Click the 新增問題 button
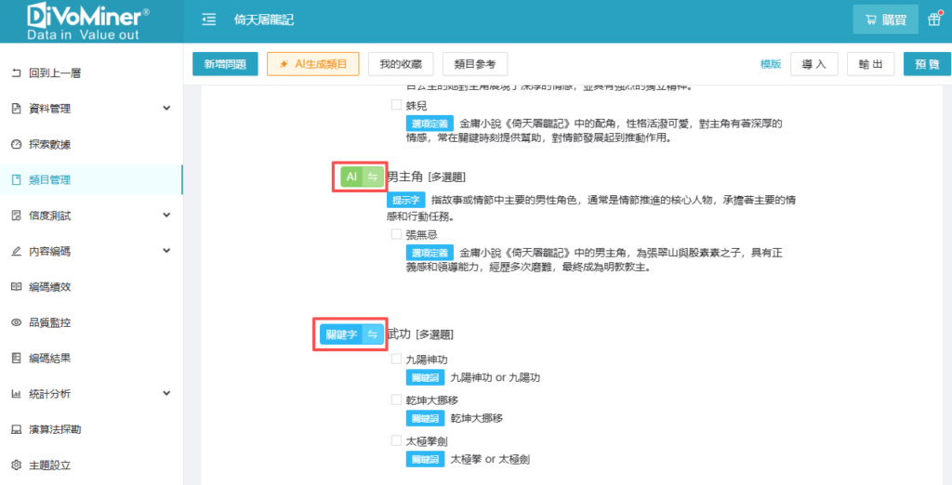 click(x=225, y=64)
